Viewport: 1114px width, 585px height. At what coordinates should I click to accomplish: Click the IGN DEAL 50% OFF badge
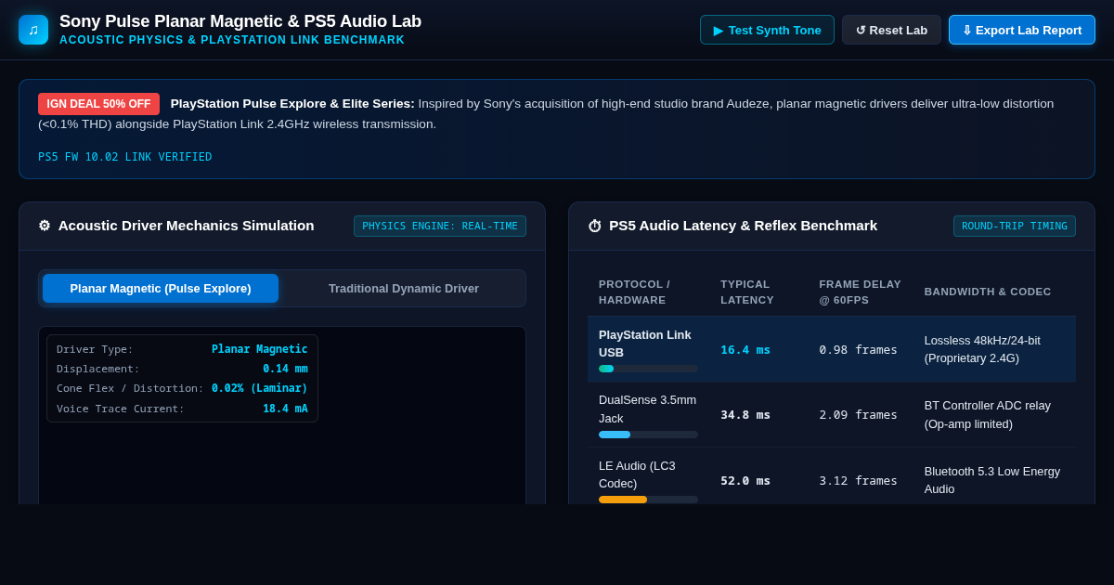tap(98, 104)
